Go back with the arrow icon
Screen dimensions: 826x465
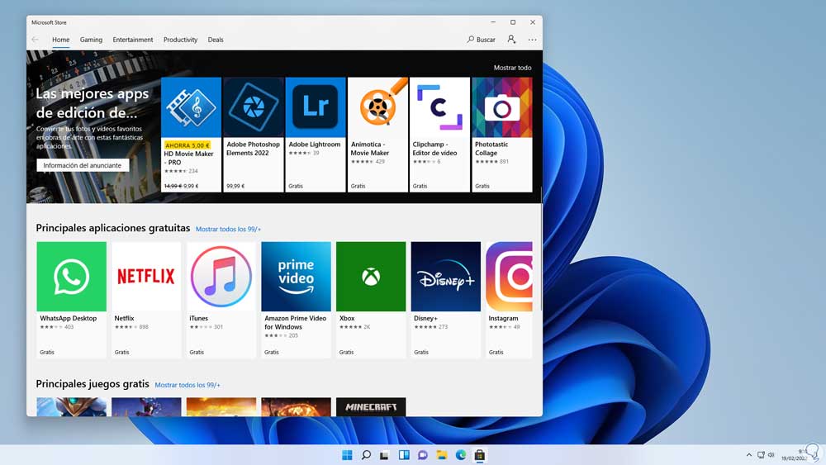(36, 40)
